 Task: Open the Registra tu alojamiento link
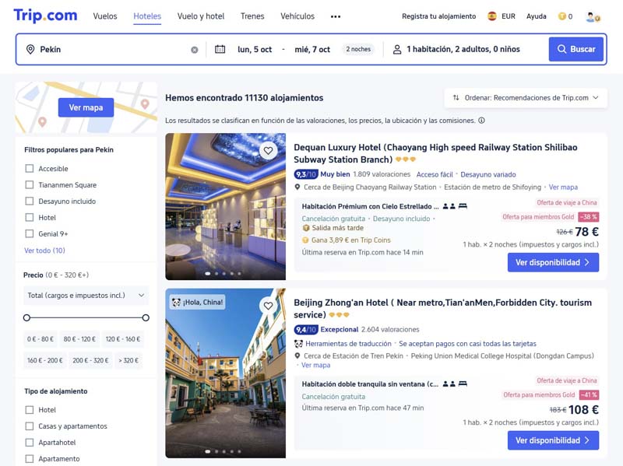point(438,16)
